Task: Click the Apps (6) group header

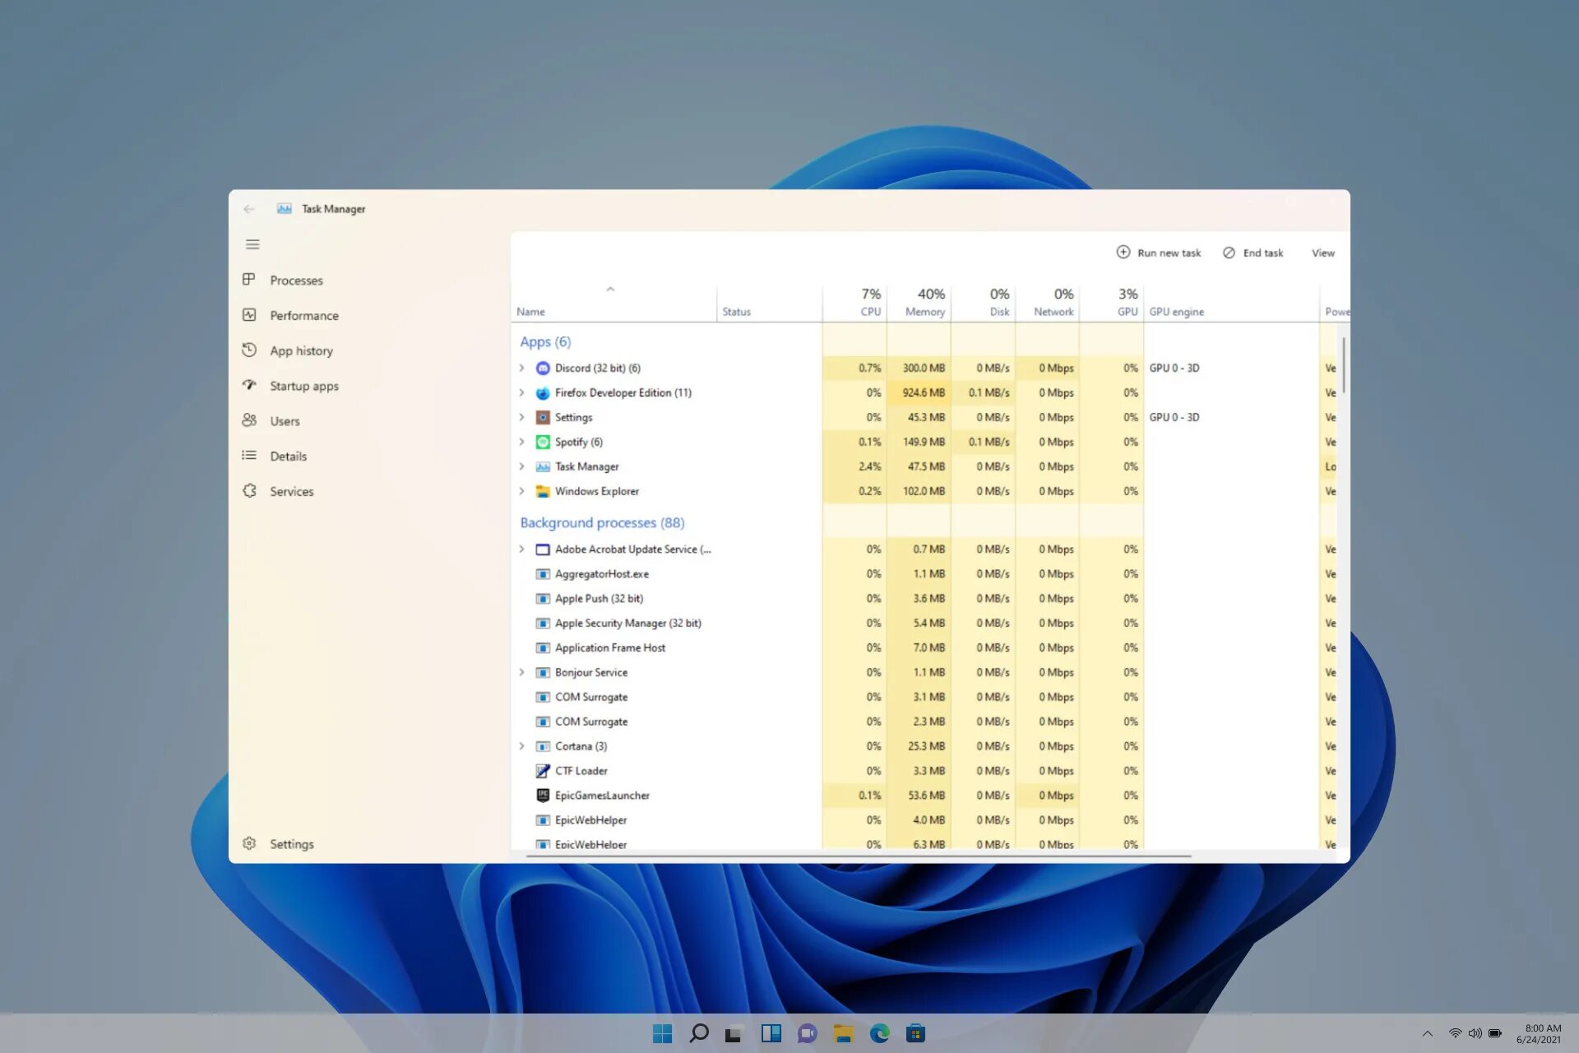Action: [x=545, y=342]
